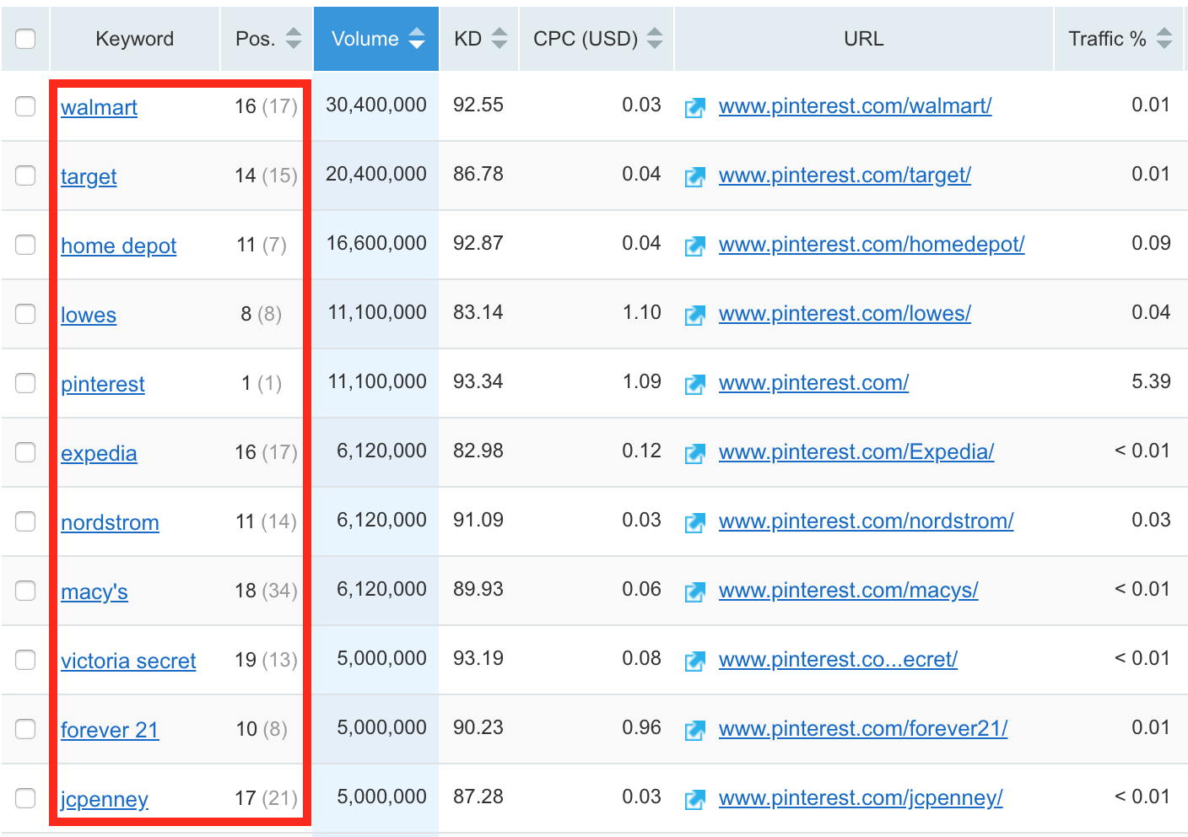The image size is (1188, 837).
Task: Check the target row checkbox
Action: point(25,175)
